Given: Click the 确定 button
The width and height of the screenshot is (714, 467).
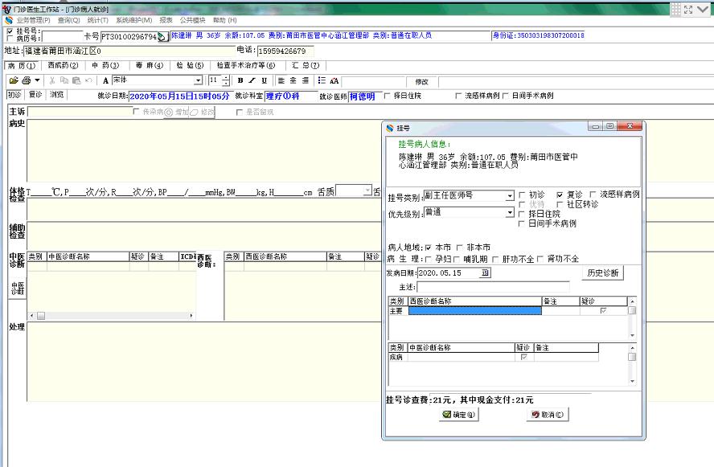Looking at the screenshot, I should pyautogui.click(x=459, y=415).
